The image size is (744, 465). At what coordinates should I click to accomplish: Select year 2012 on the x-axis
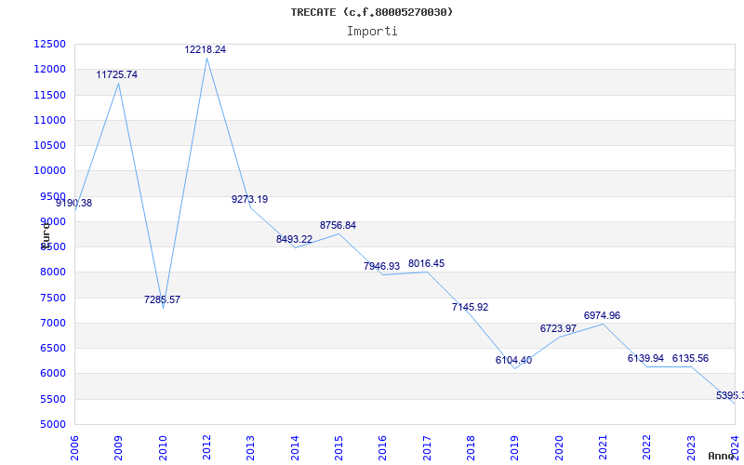(x=206, y=448)
